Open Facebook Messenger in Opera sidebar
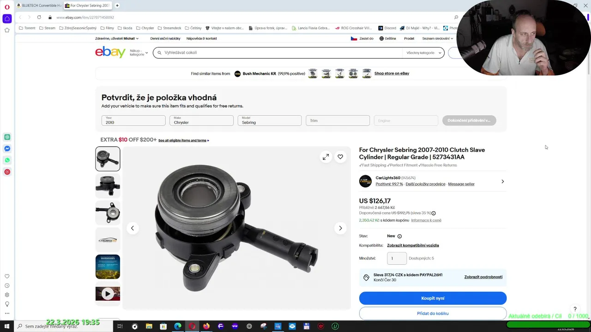The height and width of the screenshot is (332, 591). tap(7, 148)
